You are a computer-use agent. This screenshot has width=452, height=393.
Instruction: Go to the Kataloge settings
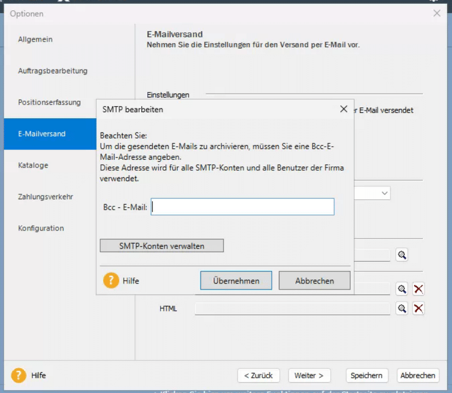point(33,165)
